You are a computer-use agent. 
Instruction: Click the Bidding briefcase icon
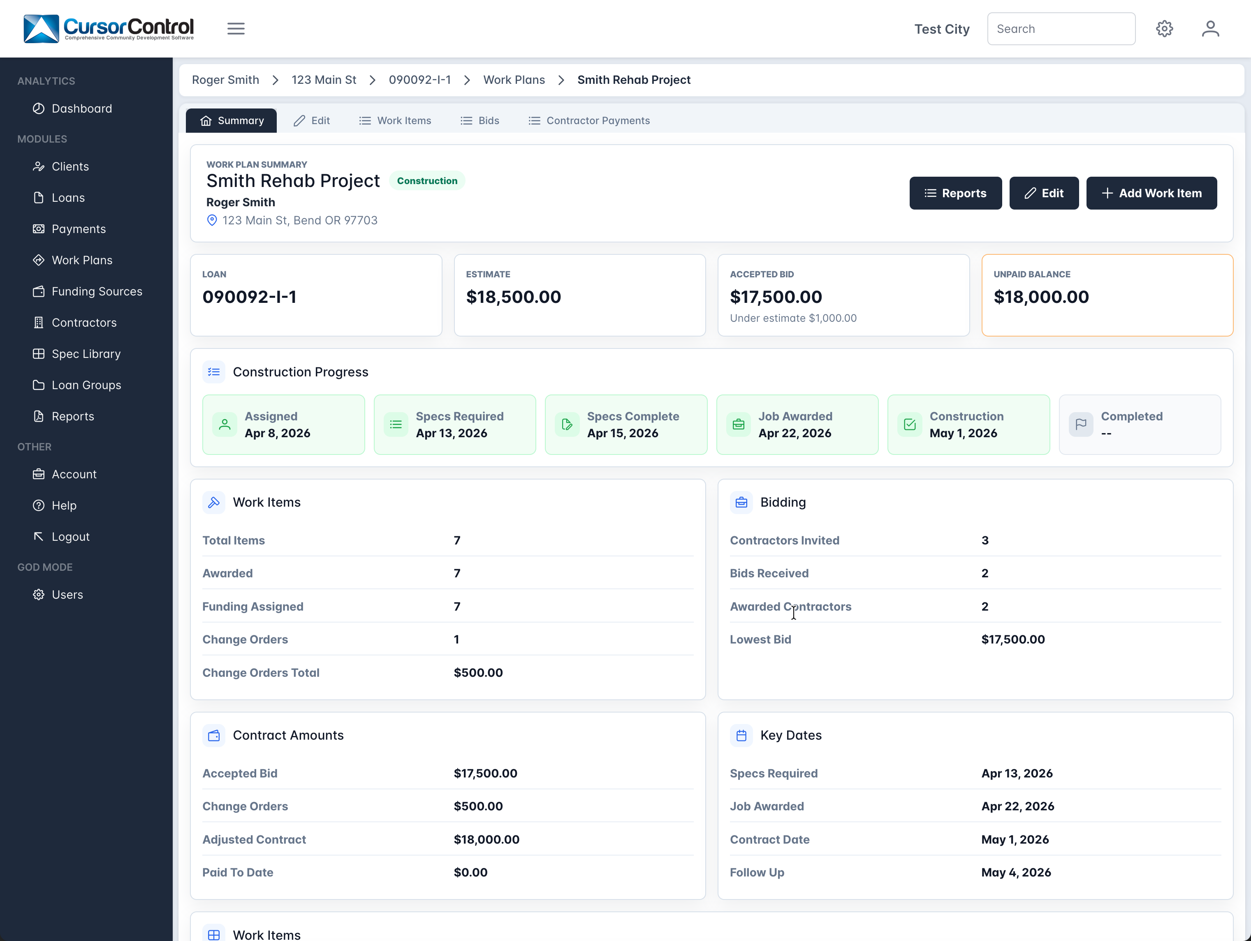(x=741, y=503)
